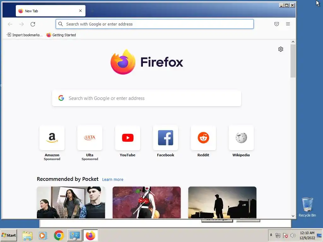Select the New Tab tab

pos(50,11)
